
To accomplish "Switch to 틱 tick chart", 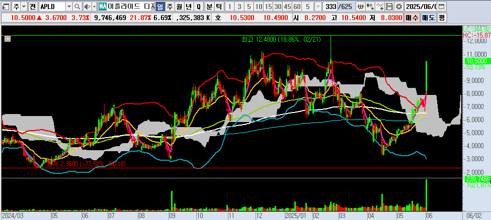I will tap(219, 6).
